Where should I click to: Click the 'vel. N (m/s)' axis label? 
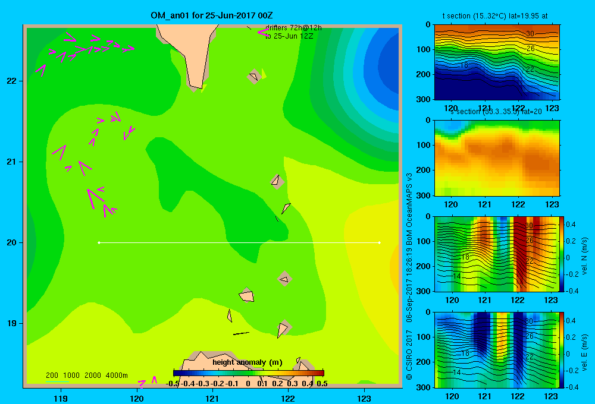[584, 256]
